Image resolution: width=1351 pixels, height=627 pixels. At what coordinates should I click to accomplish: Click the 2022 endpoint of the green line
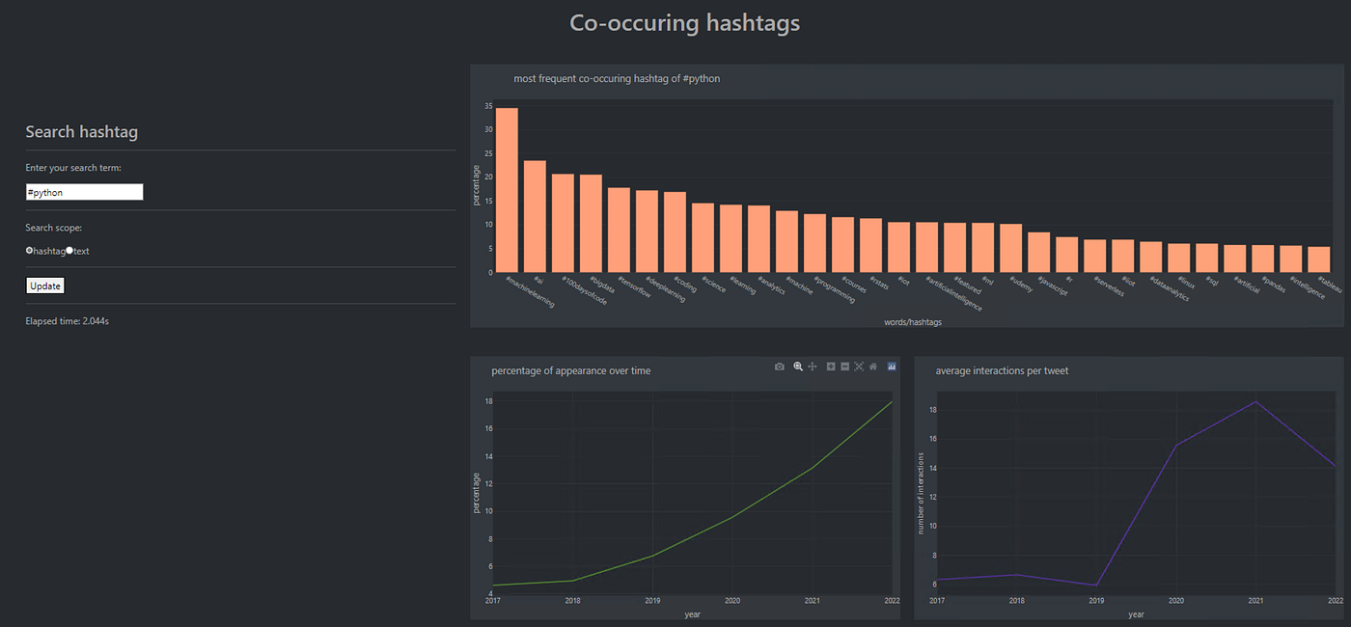[x=890, y=403]
